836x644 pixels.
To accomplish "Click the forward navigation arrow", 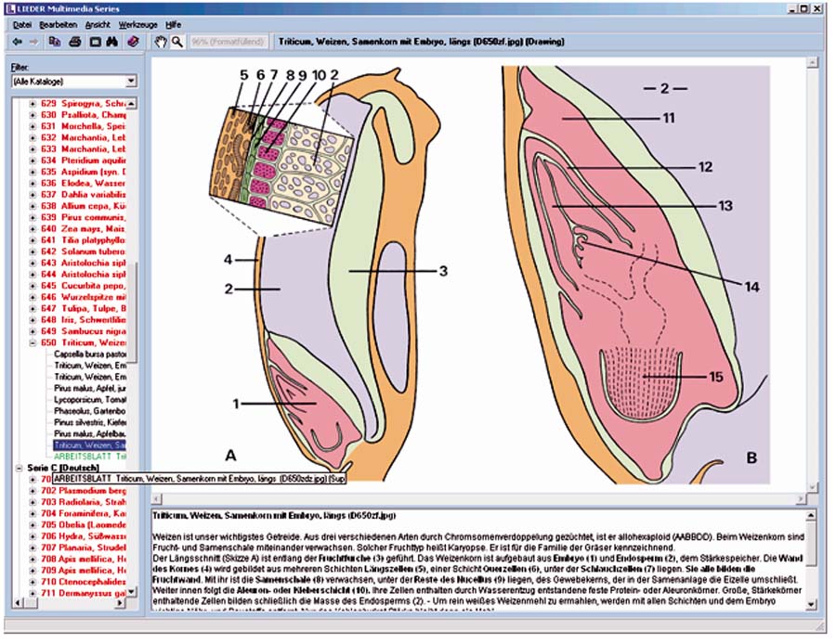I will click(x=34, y=42).
